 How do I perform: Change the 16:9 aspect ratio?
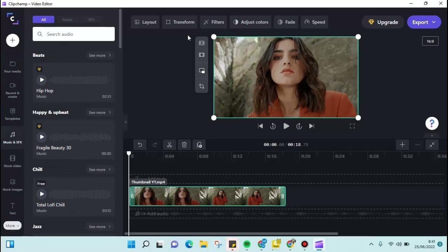pos(430,41)
